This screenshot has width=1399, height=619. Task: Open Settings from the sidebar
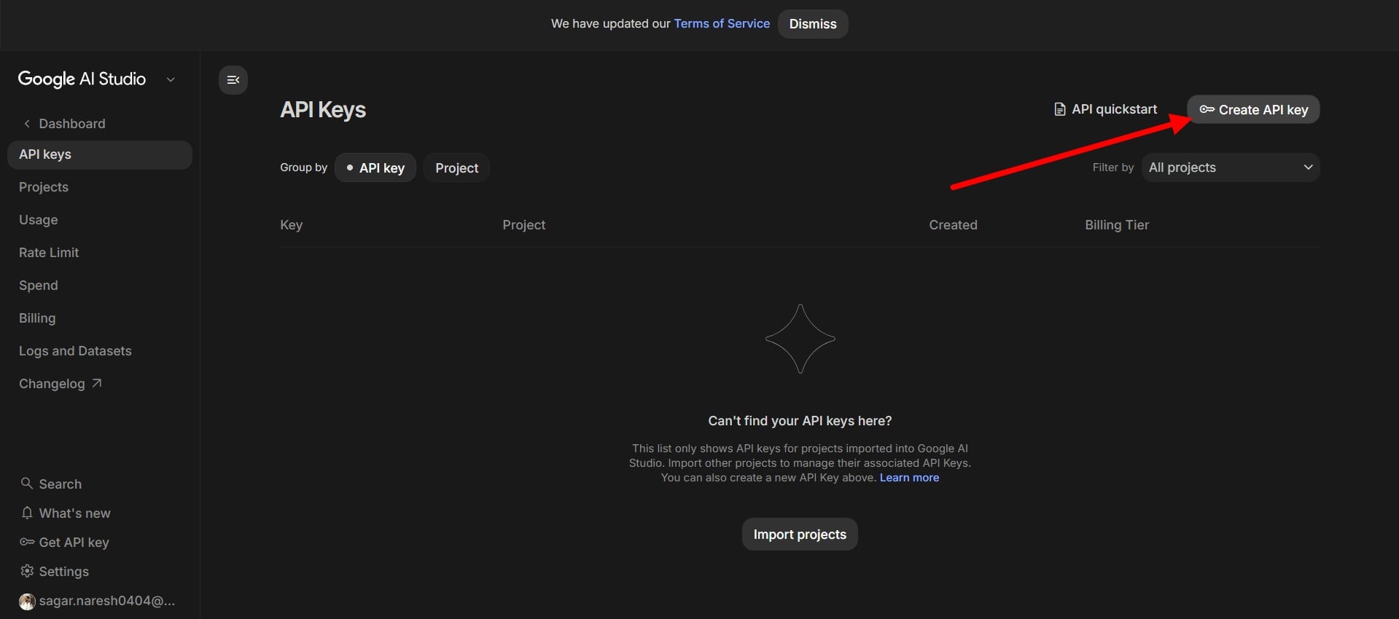point(64,572)
